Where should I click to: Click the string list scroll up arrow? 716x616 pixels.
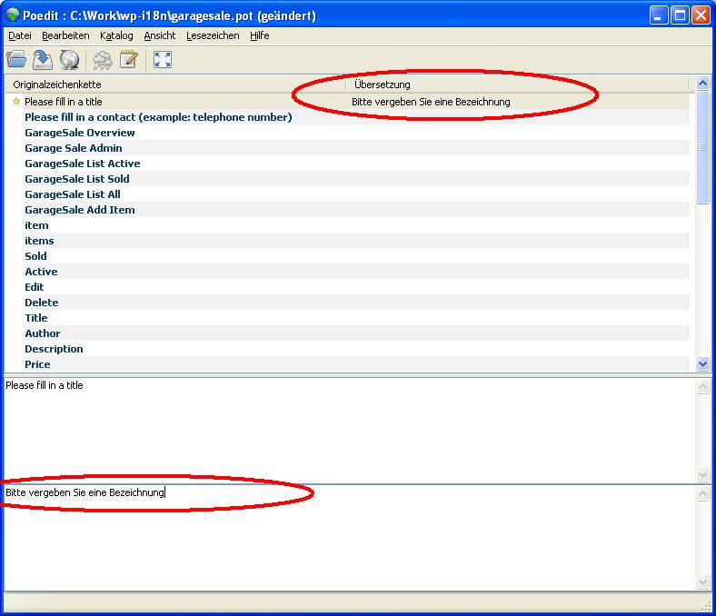point(702,83)
